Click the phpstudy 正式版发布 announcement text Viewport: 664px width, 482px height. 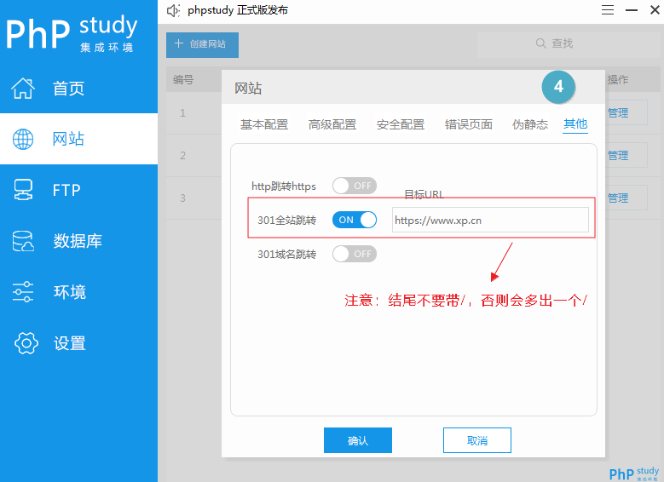tap(238, 10)
